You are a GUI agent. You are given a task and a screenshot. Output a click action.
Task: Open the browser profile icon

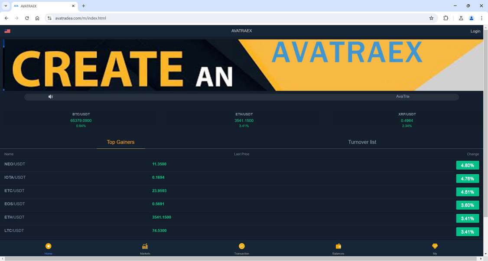pyautogui.click(x=471, y=18)
